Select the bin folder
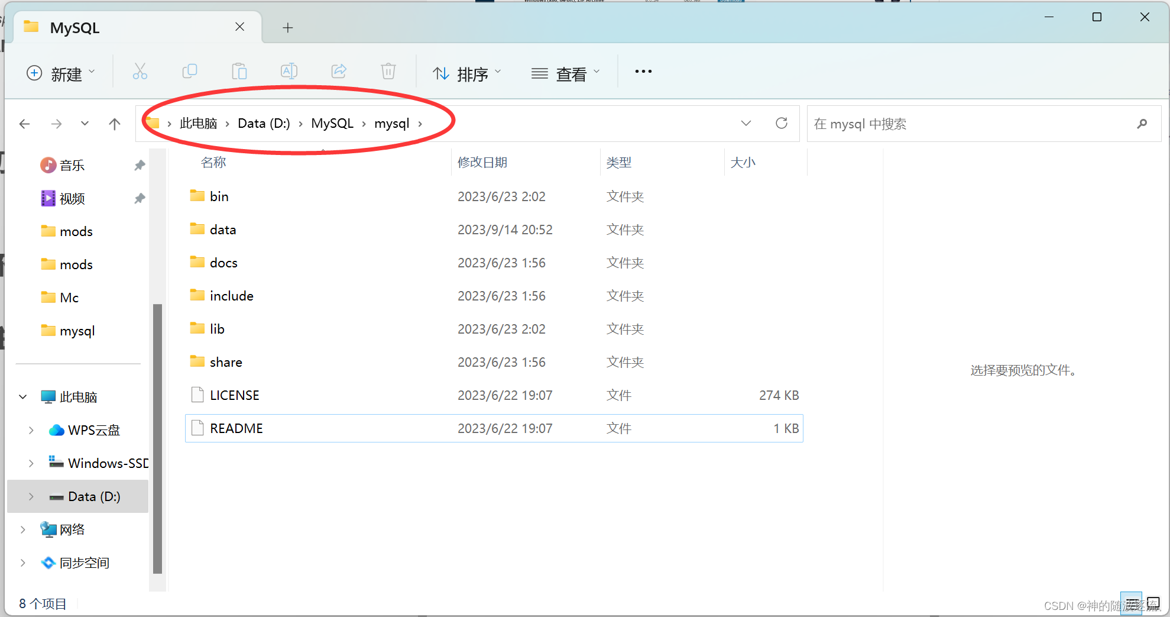 [494, 196]
